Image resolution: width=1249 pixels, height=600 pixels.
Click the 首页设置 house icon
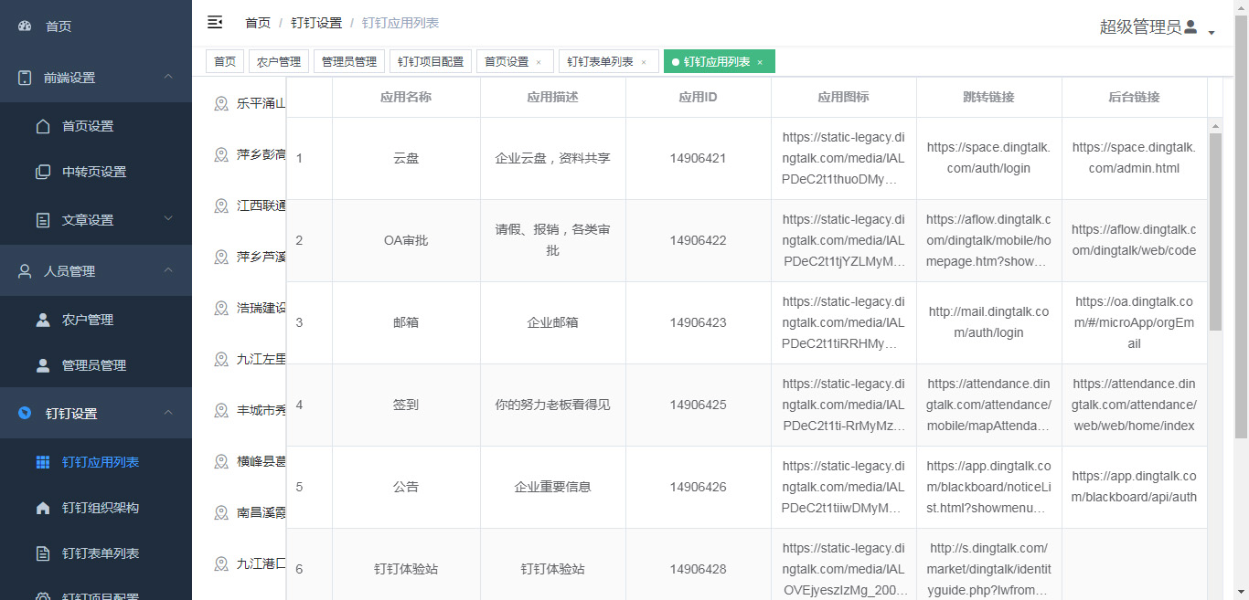43,126
